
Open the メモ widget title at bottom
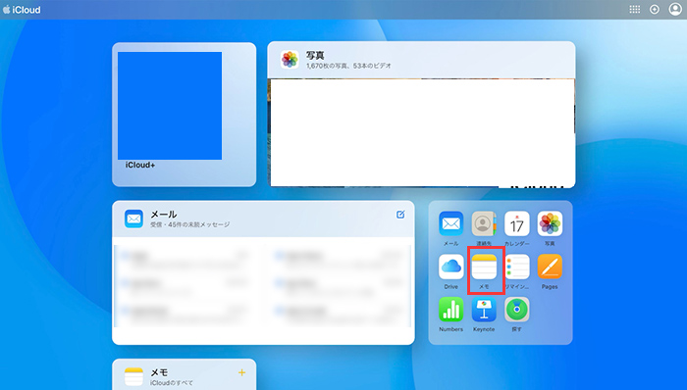[159, 372]
